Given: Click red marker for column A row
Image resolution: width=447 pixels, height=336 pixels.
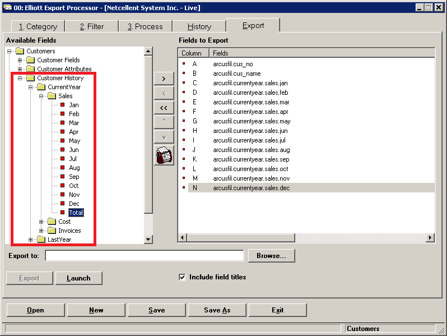Looking at the screenshot, I should [184, 63].
